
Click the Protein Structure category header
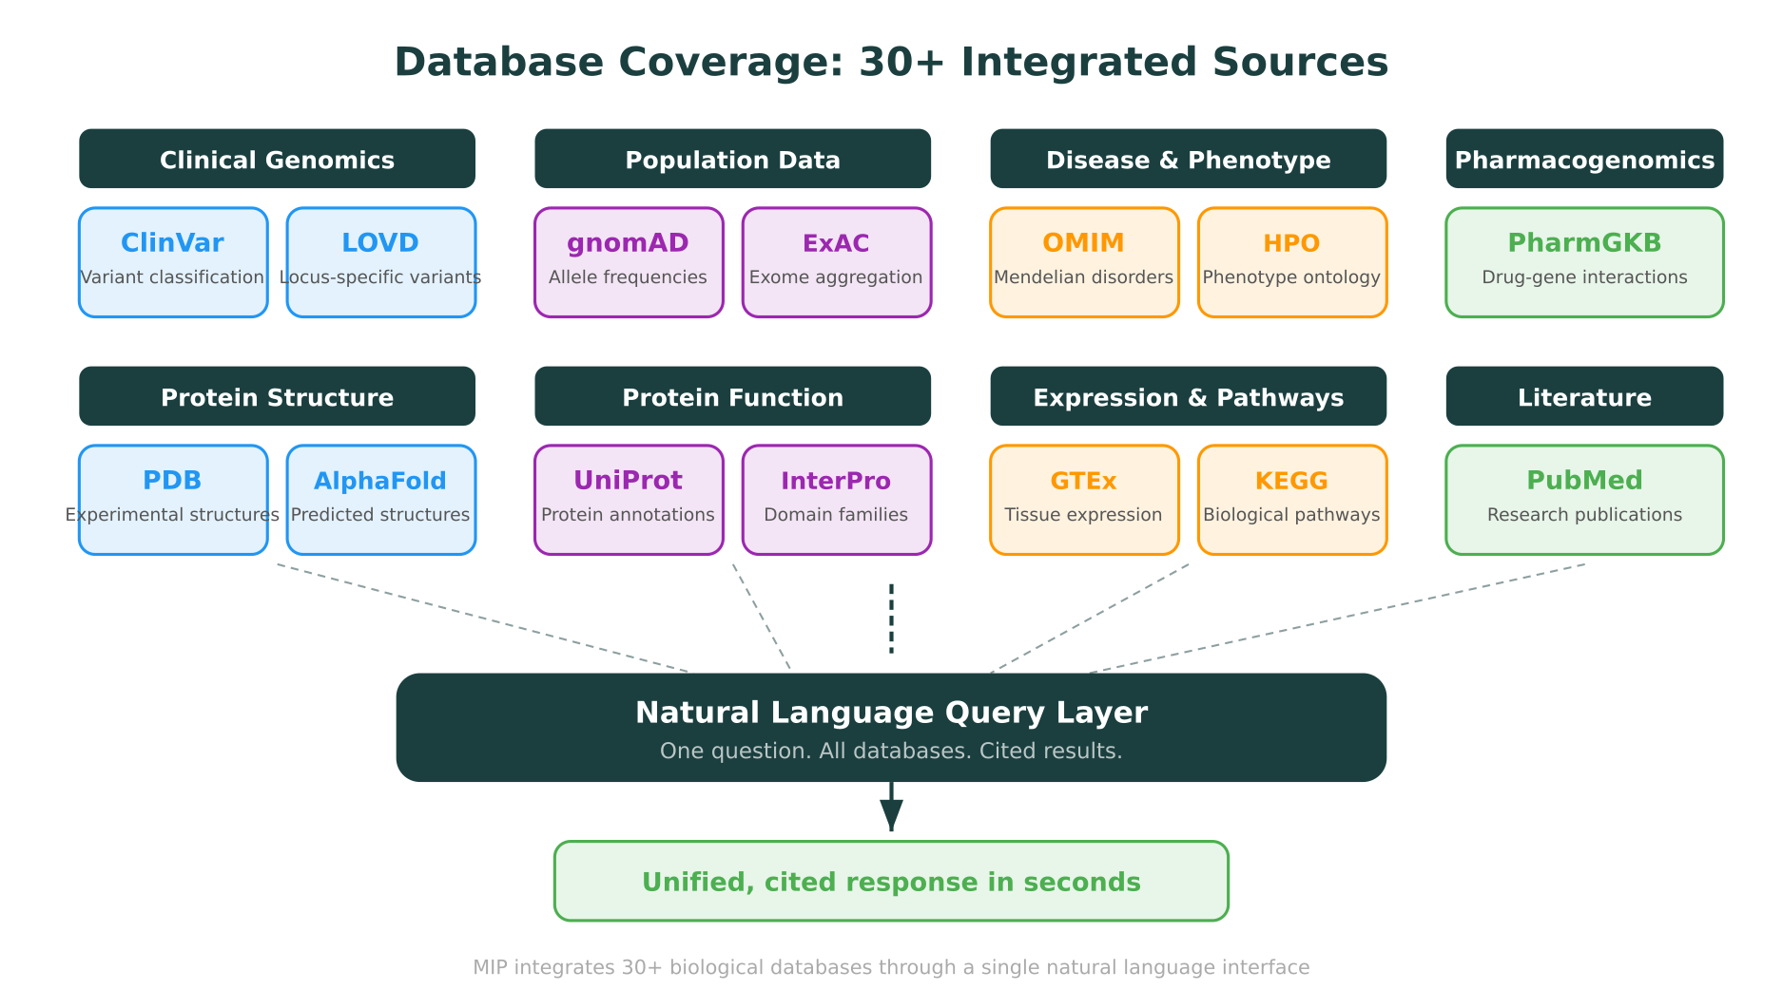click(277, 396)
